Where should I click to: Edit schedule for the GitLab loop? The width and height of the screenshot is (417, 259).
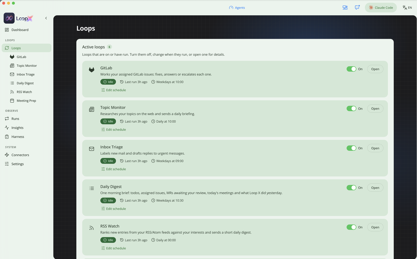(114, 90)
